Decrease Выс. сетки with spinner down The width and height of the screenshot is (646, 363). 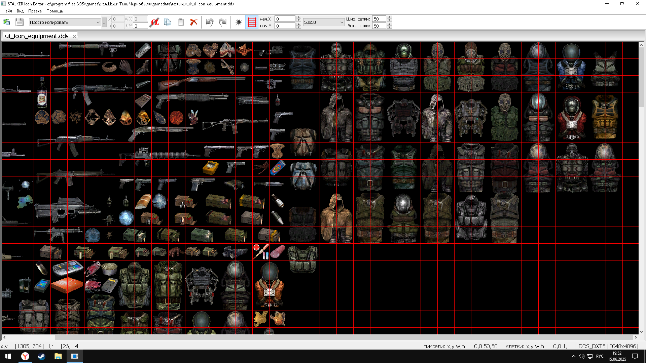click(389, 28)
